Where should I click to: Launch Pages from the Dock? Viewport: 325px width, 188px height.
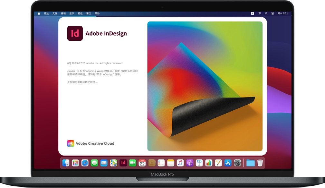[x=218, y=163]
